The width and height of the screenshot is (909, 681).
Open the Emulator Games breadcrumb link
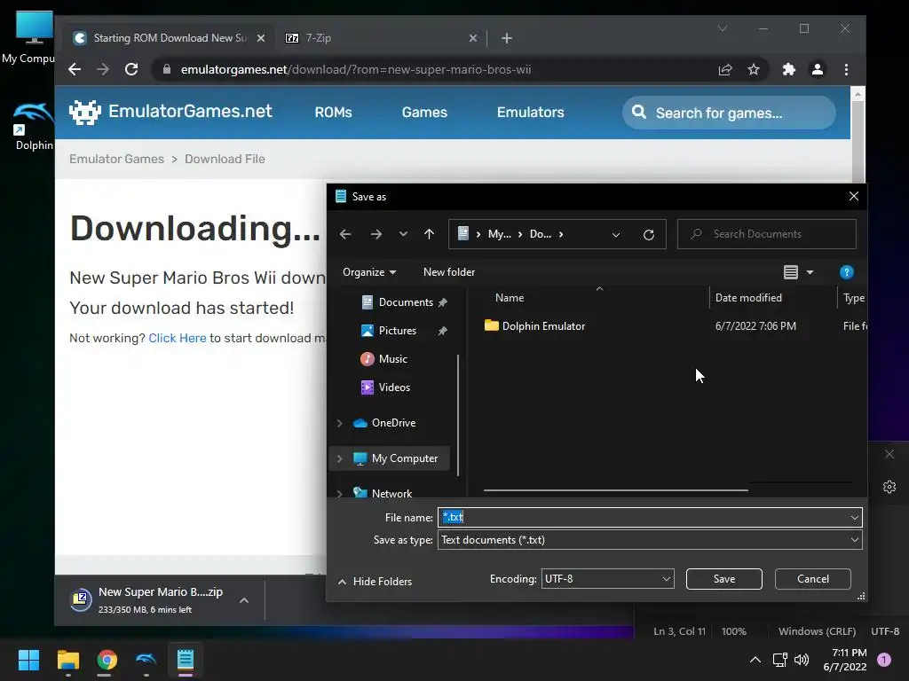116,159
